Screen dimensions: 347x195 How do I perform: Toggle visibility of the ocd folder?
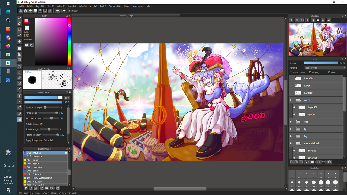[x=291, y=122]
